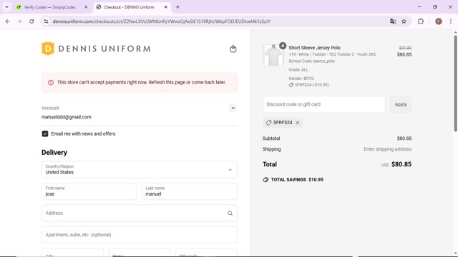Click the Total $80.85 amount
458x257 pixels.
tap(401, 164)
